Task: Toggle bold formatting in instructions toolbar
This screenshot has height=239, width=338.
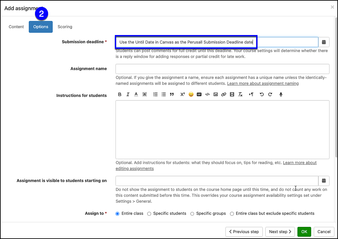Action: pyautogui.click(x=120, y=94)
